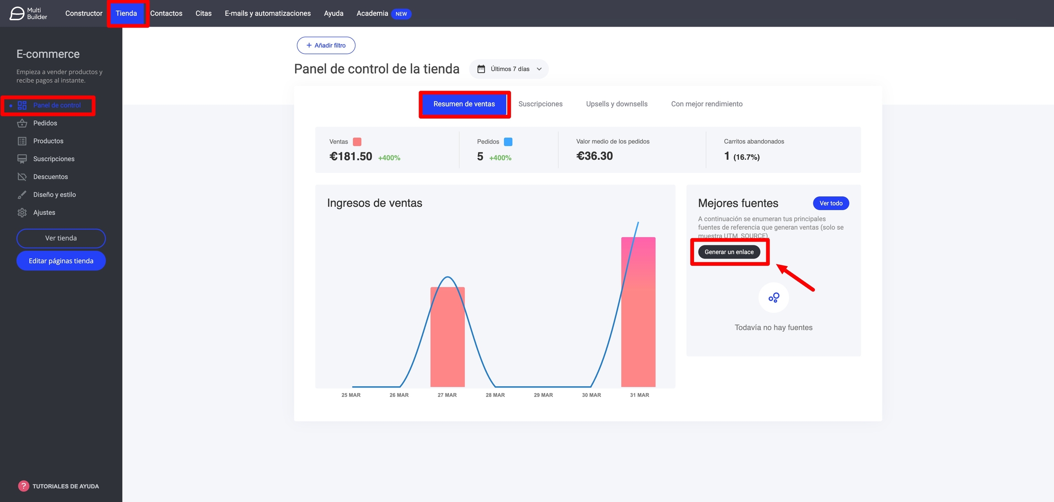
Task: Switch to Upsells y downsells tab
Action: (617, 104)
